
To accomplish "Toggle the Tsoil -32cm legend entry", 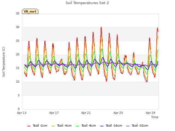I will 137,126.
